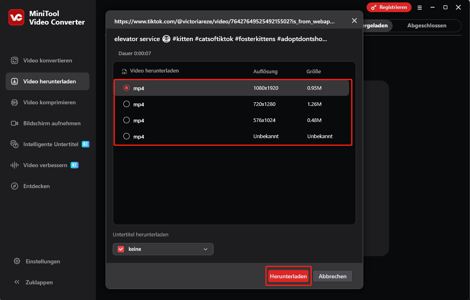Click the 0.95M size value
470x300 pixels.
tap(314, 88)
